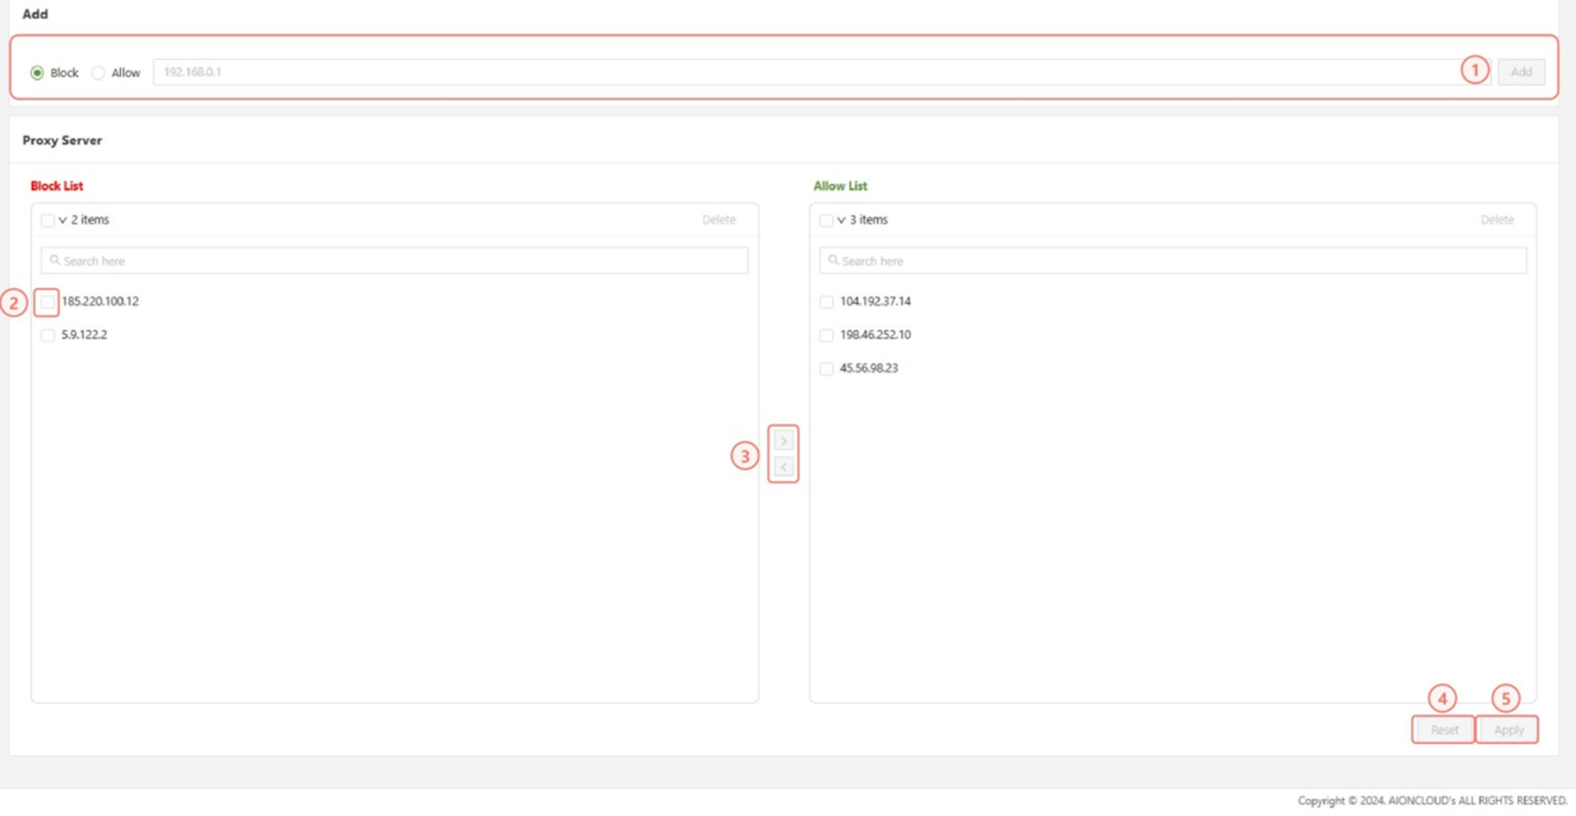
Task: Click Delete in the Allow List header
Action: coord(1497,220)
